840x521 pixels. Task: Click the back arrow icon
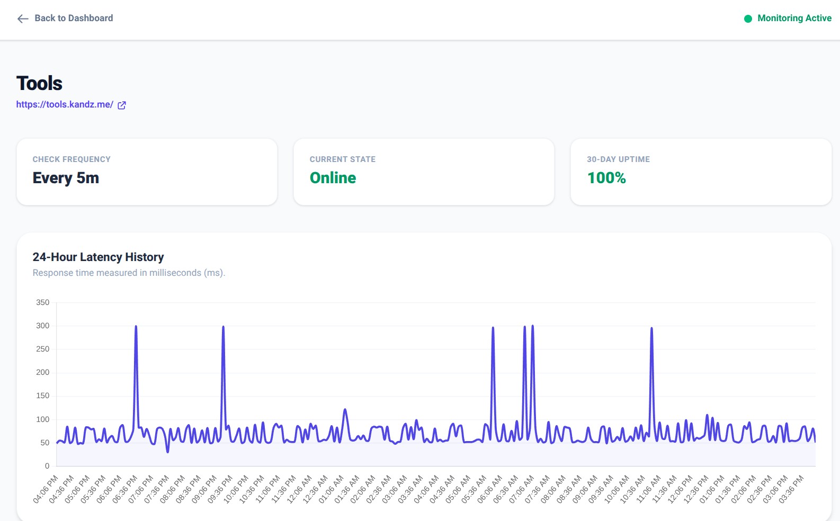tap(23, 19)
